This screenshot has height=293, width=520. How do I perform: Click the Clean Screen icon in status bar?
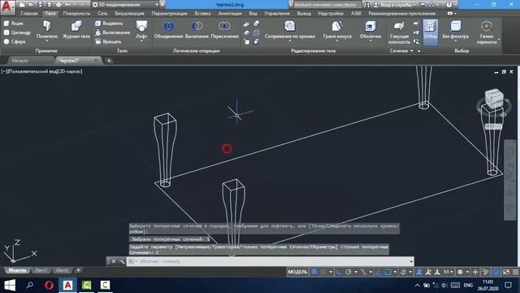506,272
